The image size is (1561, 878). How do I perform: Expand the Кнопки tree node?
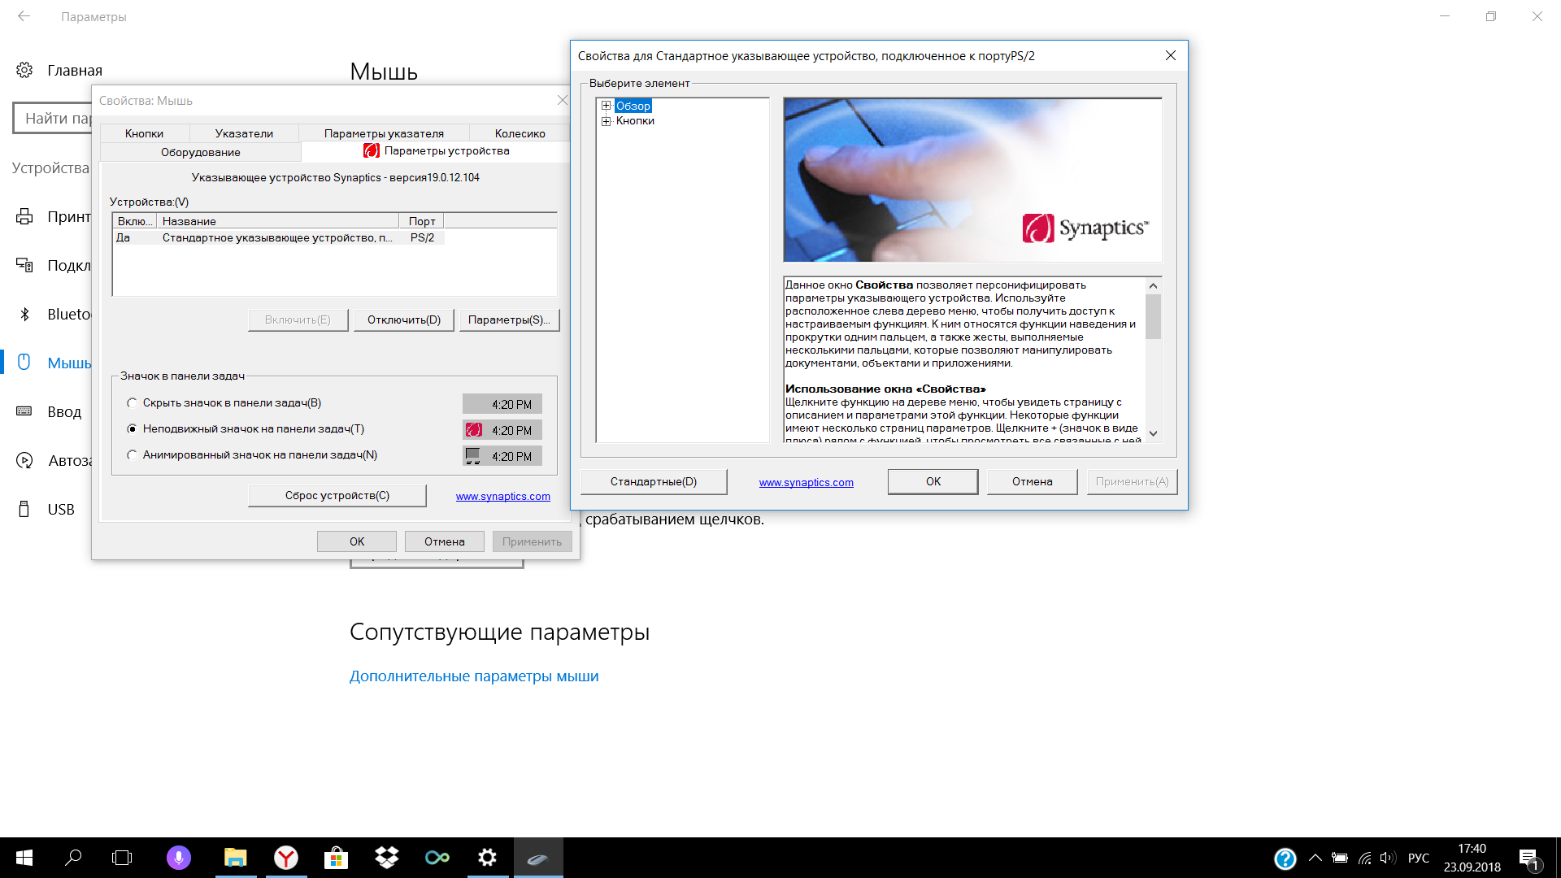[x=606, y=121]
